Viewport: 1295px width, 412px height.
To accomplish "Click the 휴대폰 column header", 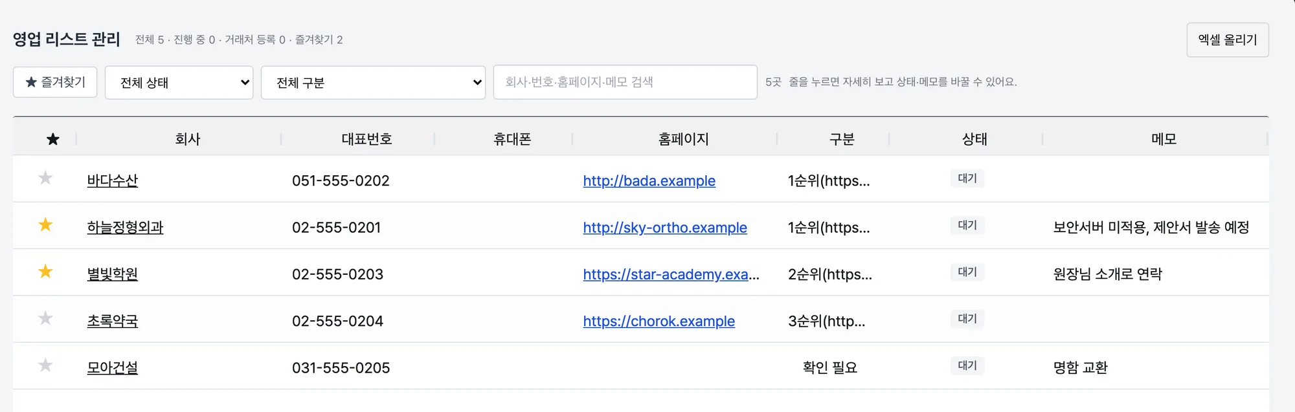I will pos(512,139).
